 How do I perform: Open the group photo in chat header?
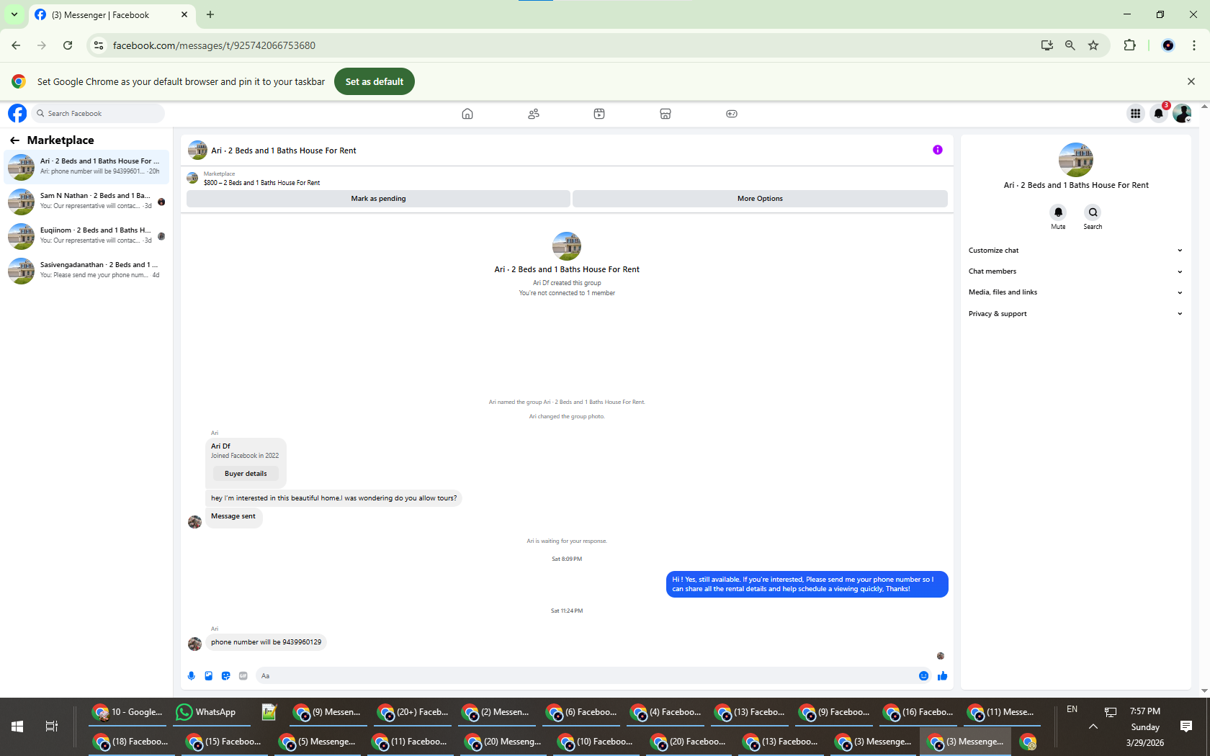(197, 150)
